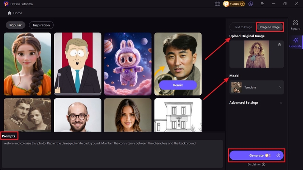This screenshot has width=303, height=170.
Task: View the 19888 coin balance
Action: [x=234, y=4]
